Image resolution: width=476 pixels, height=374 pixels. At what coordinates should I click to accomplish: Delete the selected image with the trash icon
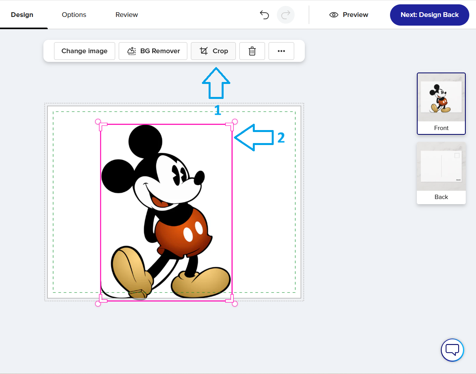coord(252,51)
